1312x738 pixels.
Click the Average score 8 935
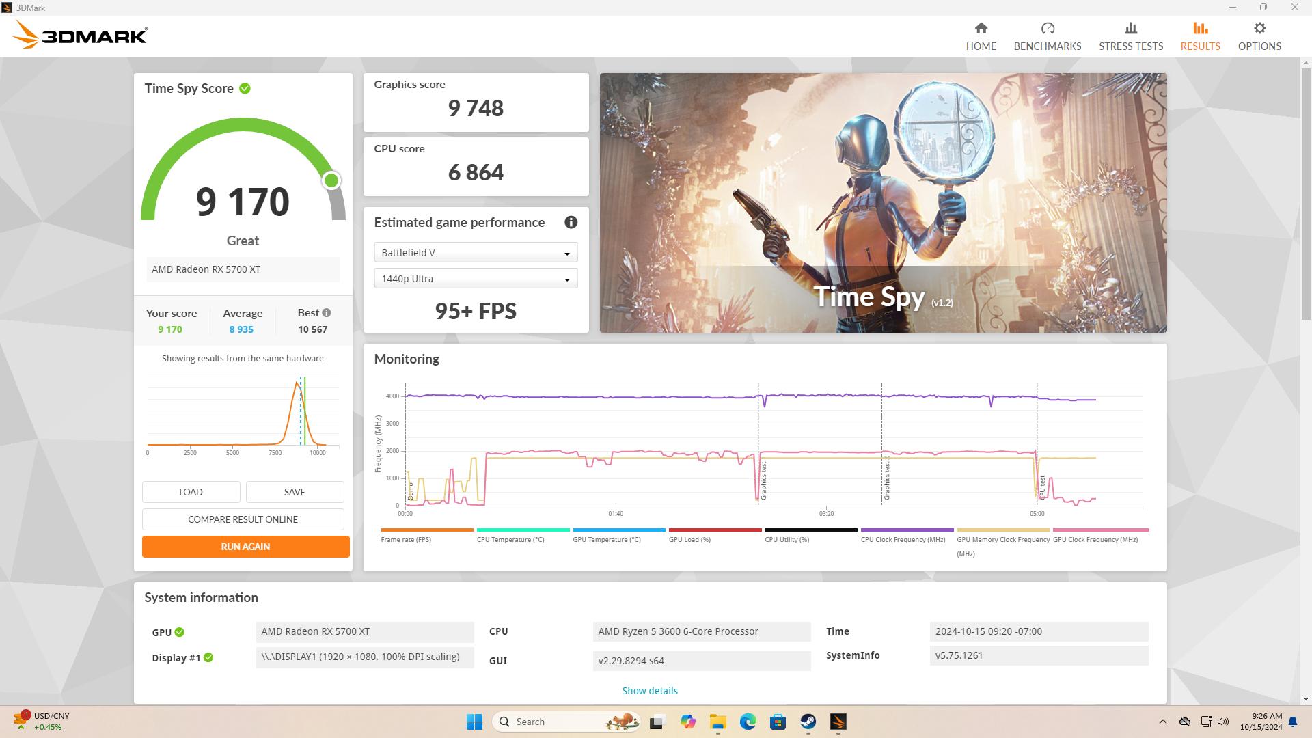(241, 329)
